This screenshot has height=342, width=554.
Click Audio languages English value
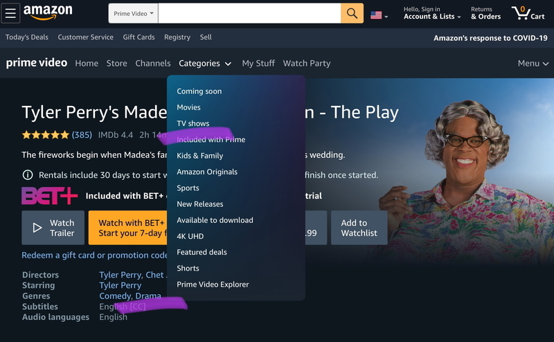[113, 317]
